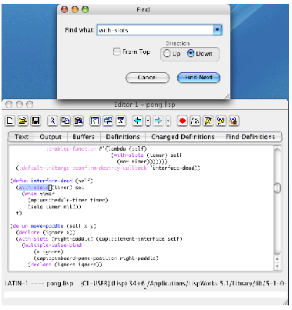Select the Up direction radio button

(167, 53)
